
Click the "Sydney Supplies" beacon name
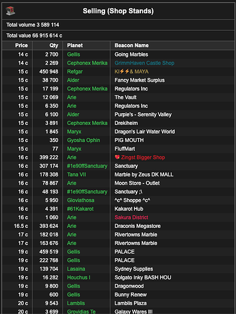click(134, 269)
